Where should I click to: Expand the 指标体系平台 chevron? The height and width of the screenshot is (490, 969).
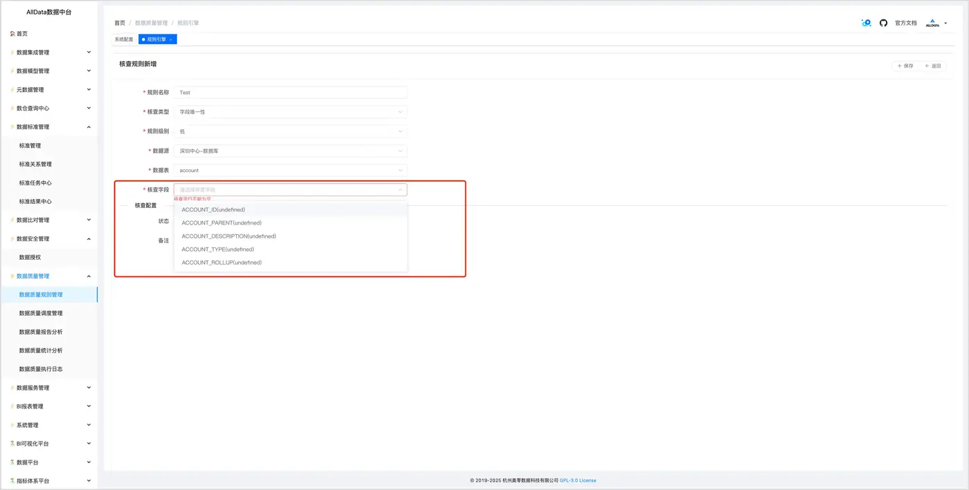pyautogui.click(x=89, y=480)
